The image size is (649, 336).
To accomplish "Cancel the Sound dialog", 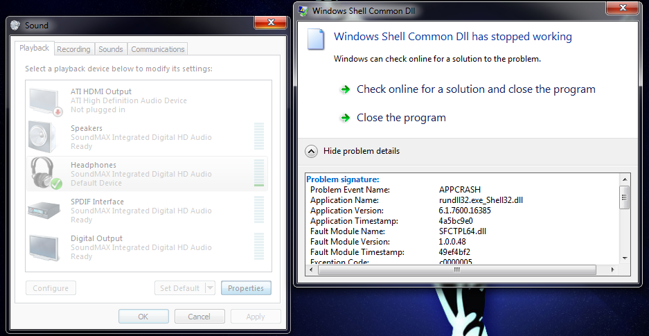I will tap(199, 317).
